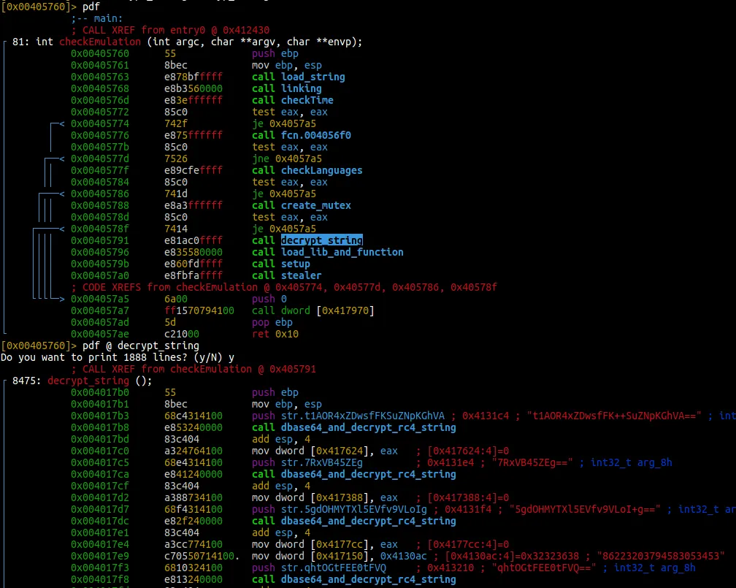736x588 pixels.
Task: Select the highlighted decrypt_string call target
Action: tap(321, 240)
